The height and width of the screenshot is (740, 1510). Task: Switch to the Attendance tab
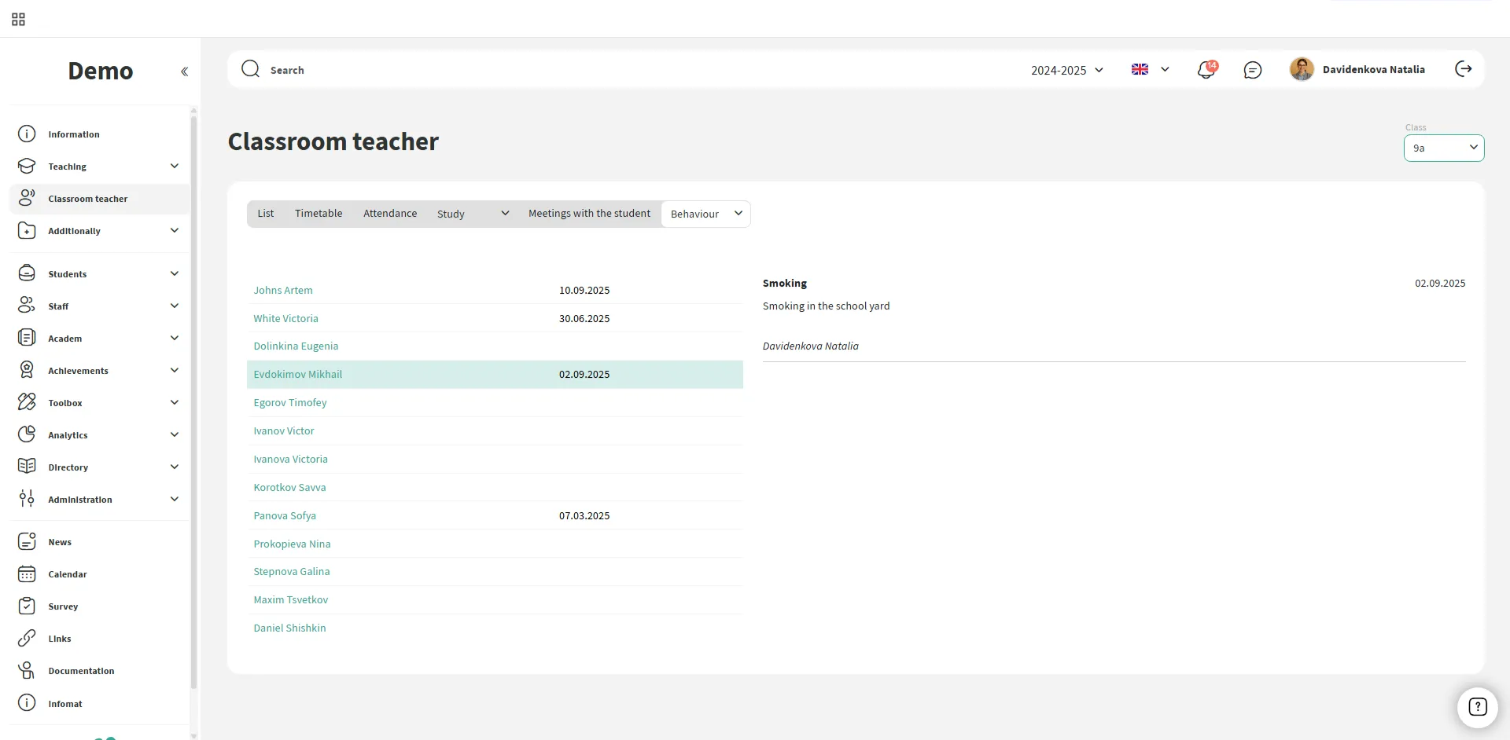[390, 214]
